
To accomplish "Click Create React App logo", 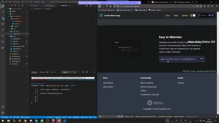I will tap(110, 15).
